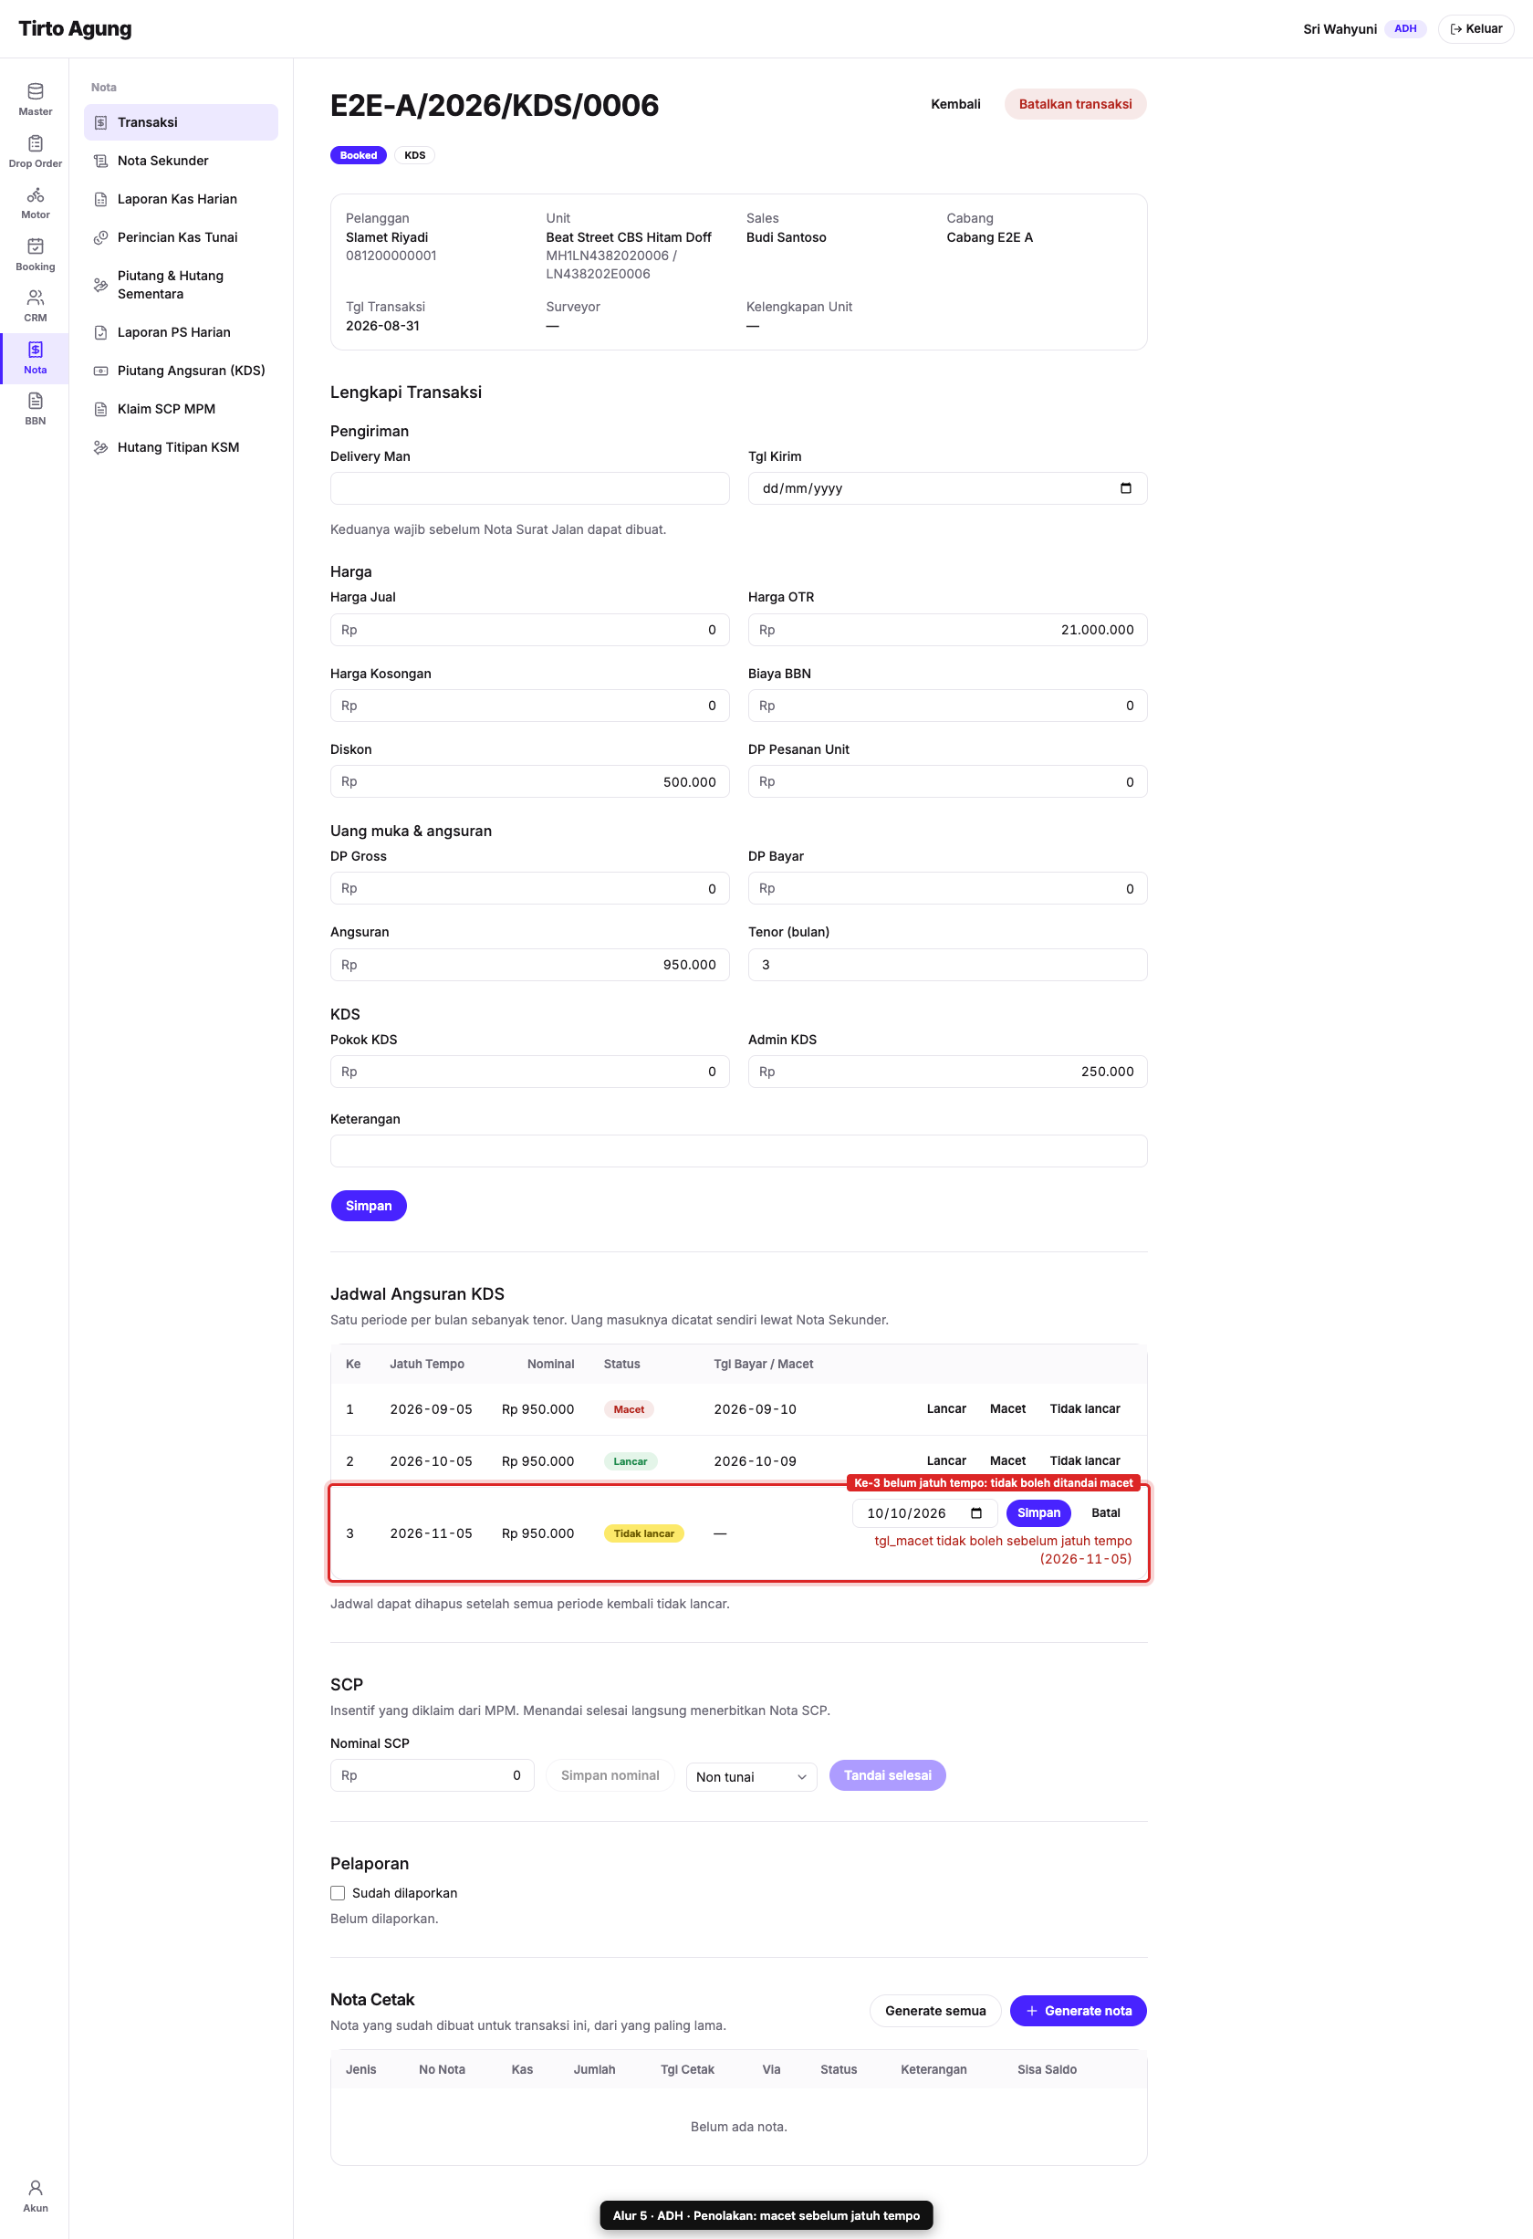Screen dimensions: 1533x2239
Task: Click Batal in installment row 3
Action: coord(1105,1513)
